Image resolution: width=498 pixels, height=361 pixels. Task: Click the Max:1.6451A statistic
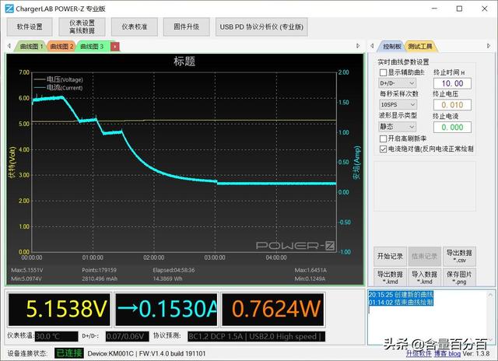[x=310, y=270]
